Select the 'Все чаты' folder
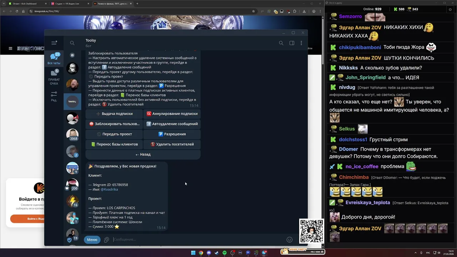This screenshot has height=257, width=457. click(54, 59)
